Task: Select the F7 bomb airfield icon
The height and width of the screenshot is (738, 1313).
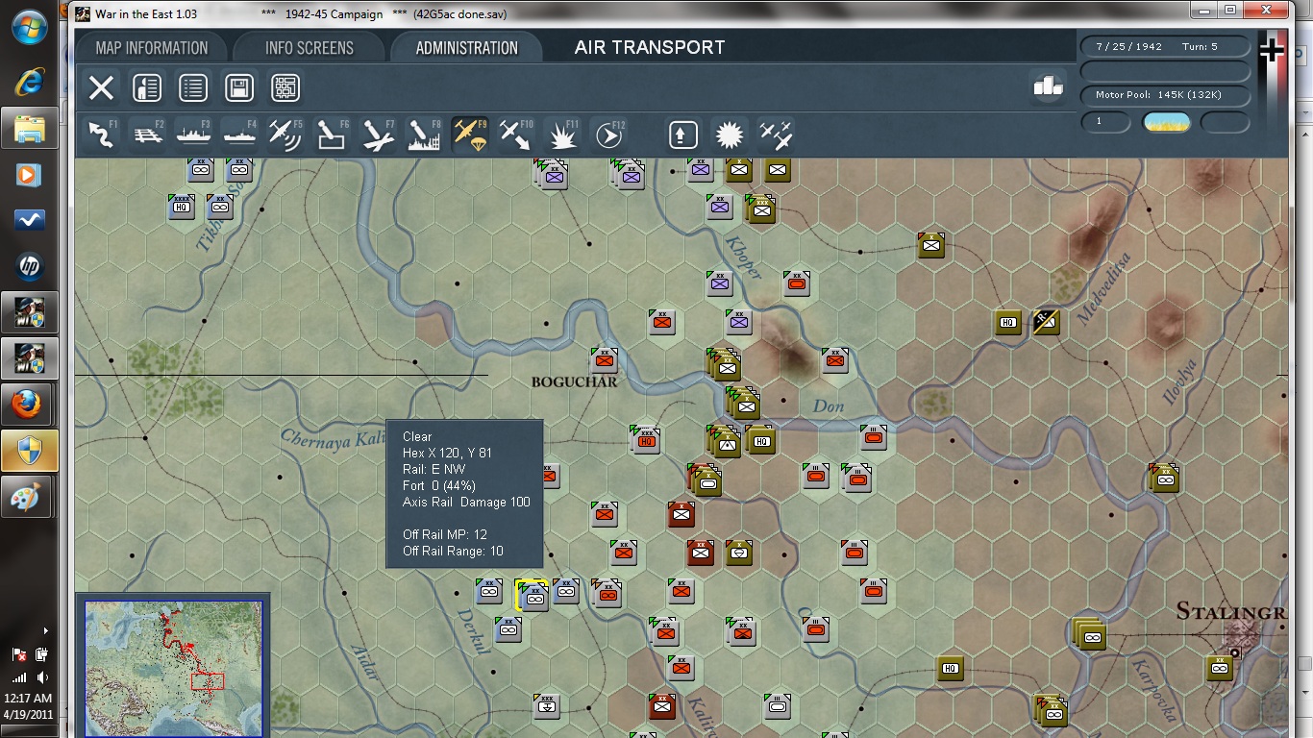Action: (x=378, y=135)
